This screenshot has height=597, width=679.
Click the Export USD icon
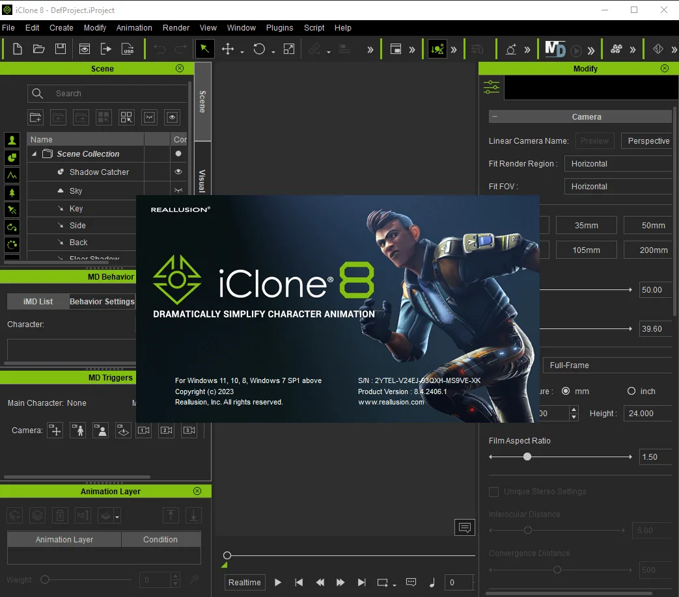[128, 49]
